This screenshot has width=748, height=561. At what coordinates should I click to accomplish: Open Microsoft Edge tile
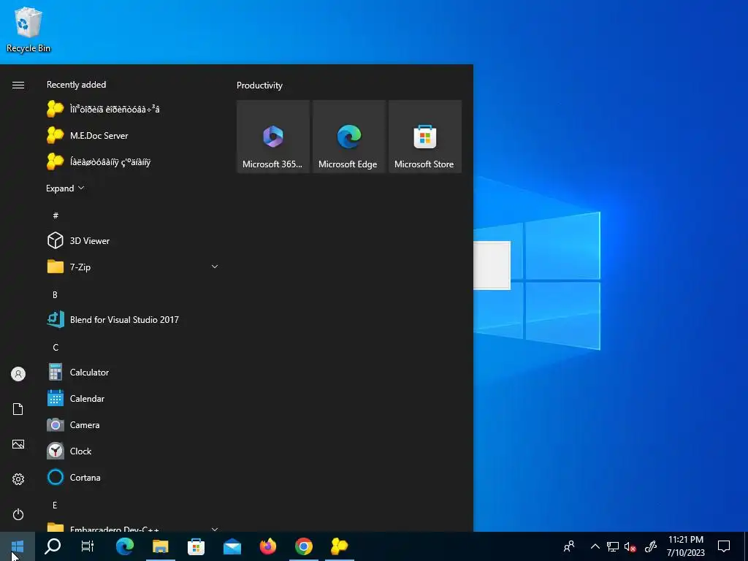click(348, 137)
